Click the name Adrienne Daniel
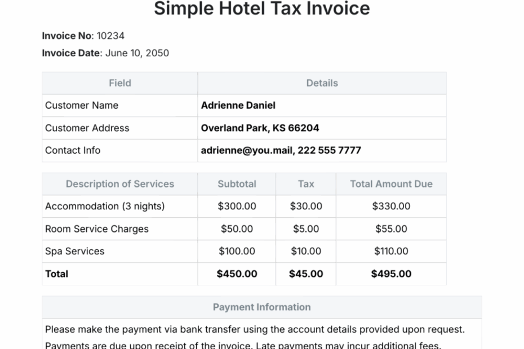The height and width of the screenshot is (349, 524). [238, 105]
